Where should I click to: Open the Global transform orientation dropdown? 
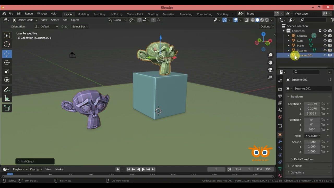[x=117, y=20]
